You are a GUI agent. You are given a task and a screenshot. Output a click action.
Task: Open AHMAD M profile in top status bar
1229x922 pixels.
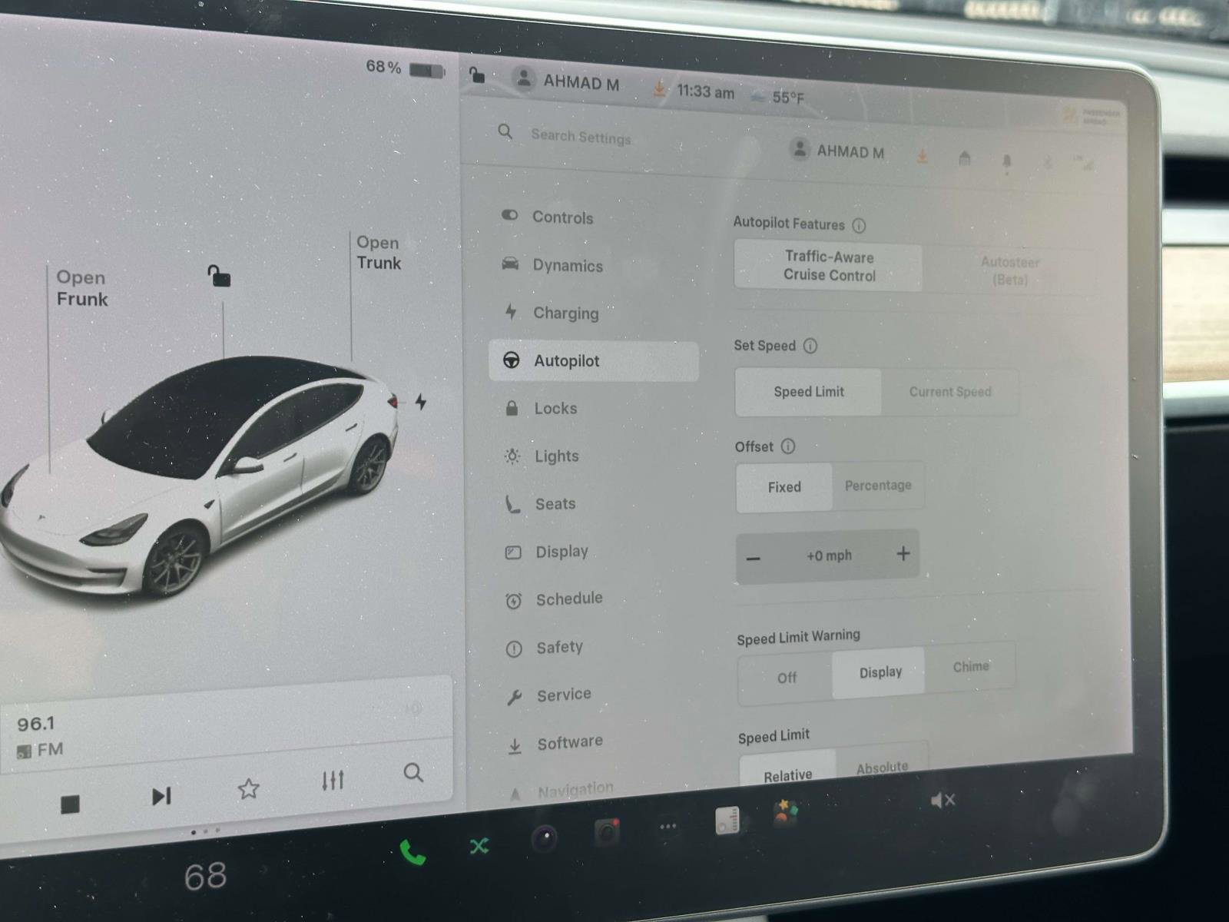567,81
